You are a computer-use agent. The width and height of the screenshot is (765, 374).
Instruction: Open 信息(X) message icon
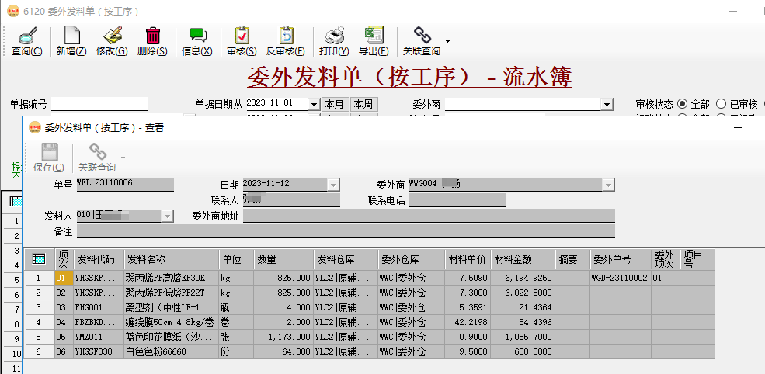coord(197,41)
